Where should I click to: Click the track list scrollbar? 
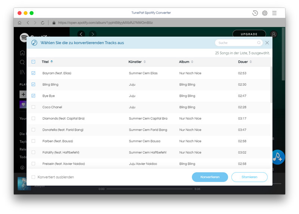click(x=271, y=85)
